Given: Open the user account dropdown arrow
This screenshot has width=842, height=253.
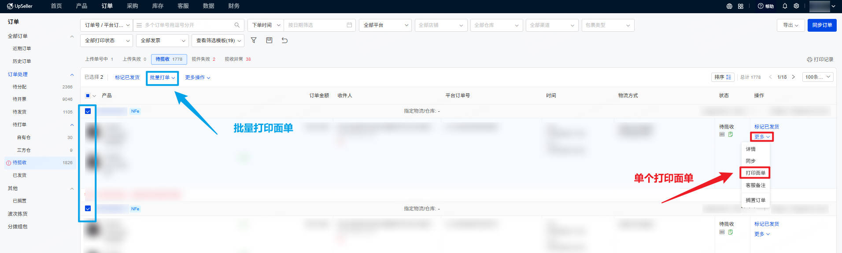Looking at the screenshot, I should pyautogui.click(x=833, y=6).
